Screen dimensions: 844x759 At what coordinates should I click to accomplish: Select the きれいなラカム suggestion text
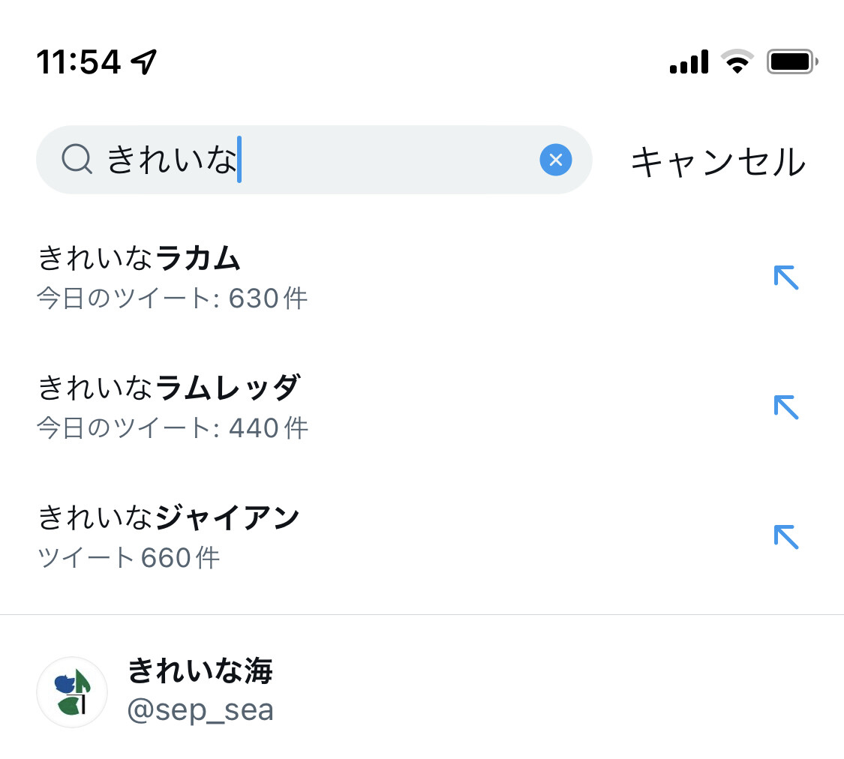(139, 259)
